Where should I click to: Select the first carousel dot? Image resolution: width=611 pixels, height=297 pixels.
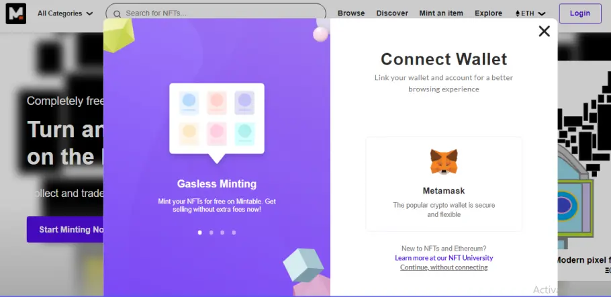tap(200, 232)
